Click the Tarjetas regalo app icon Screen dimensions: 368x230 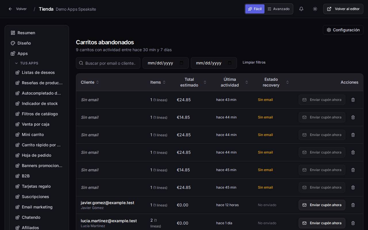point(17,186)
